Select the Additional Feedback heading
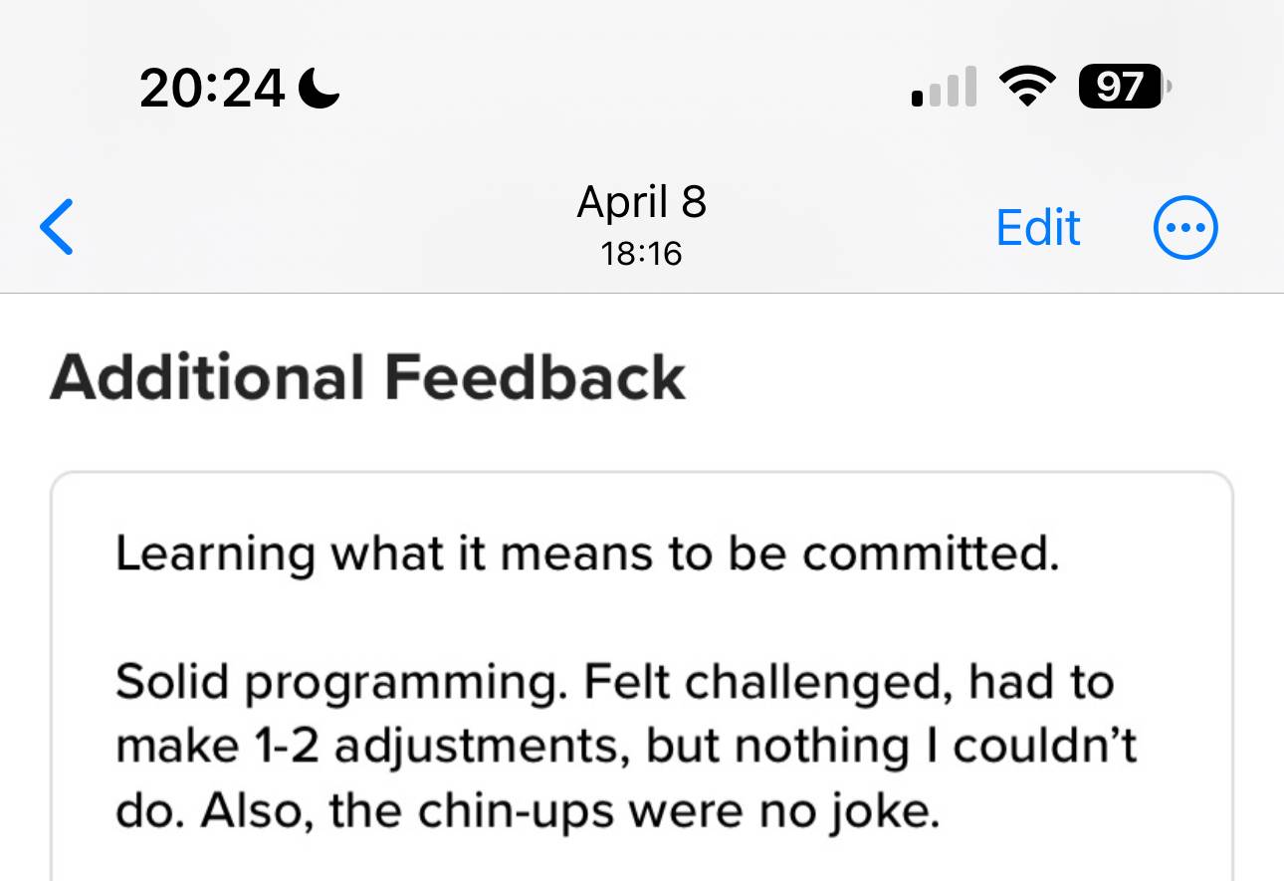 [367, 378]
